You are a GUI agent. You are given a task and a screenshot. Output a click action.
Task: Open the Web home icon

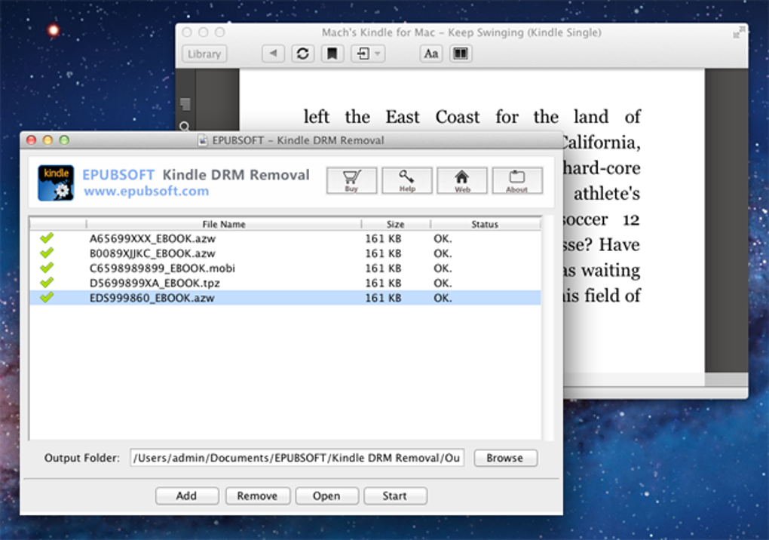pos(461,180)
